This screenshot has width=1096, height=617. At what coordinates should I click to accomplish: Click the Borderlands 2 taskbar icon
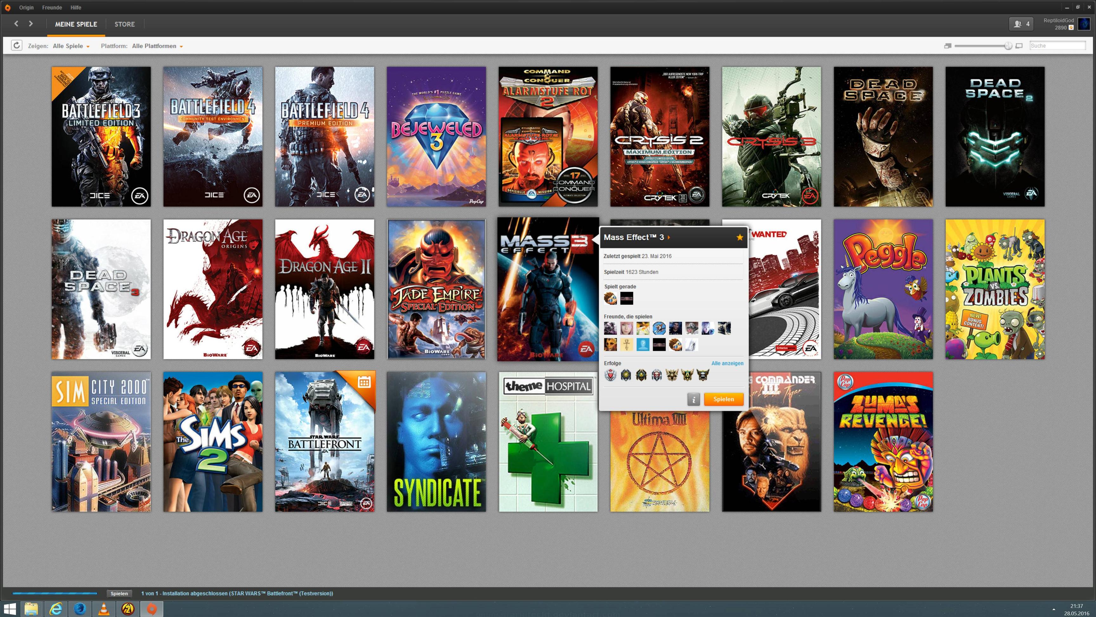click(127, 609)
